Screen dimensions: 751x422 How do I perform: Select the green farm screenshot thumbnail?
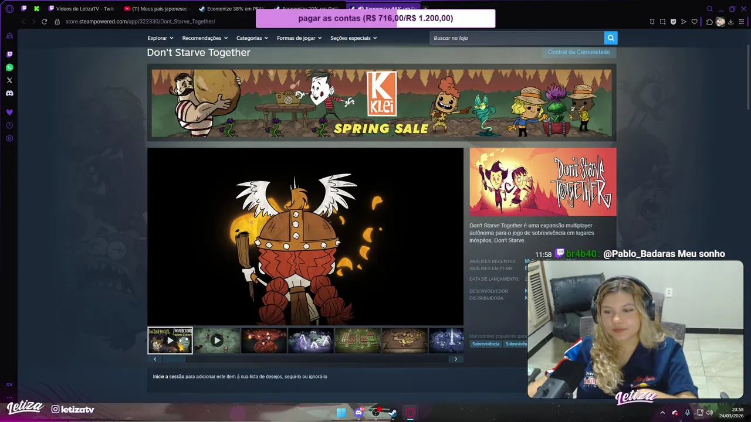(358, 341)
